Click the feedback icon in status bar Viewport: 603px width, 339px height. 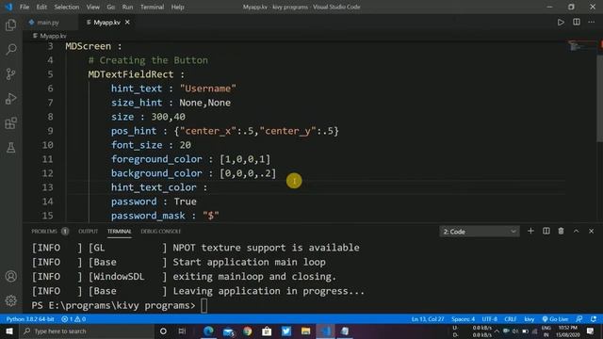[579, 319]
